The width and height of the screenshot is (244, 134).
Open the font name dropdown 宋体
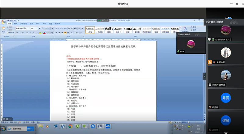coord(22,28)
